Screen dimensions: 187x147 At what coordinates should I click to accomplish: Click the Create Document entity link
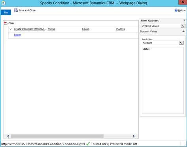point(30,29)
